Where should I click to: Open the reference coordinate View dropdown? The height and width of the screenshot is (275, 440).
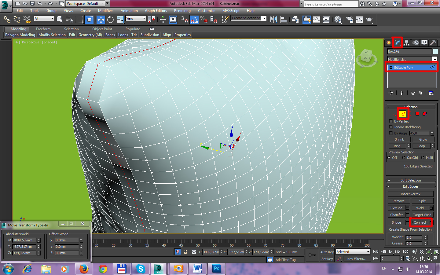136,18
